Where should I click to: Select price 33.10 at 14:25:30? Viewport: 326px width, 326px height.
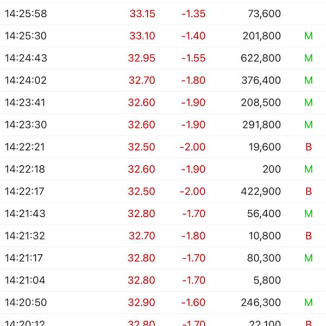142,36
